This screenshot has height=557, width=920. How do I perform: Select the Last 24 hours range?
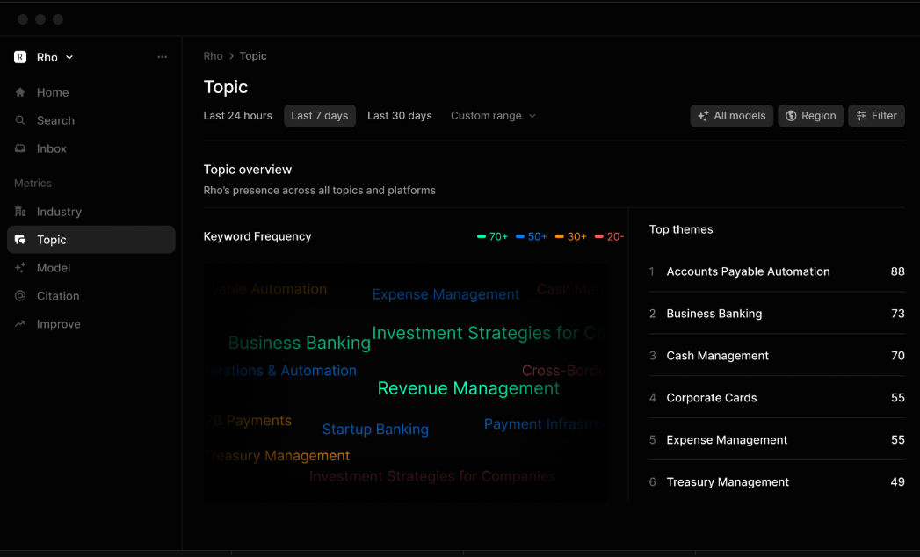(x=237, y=116)
